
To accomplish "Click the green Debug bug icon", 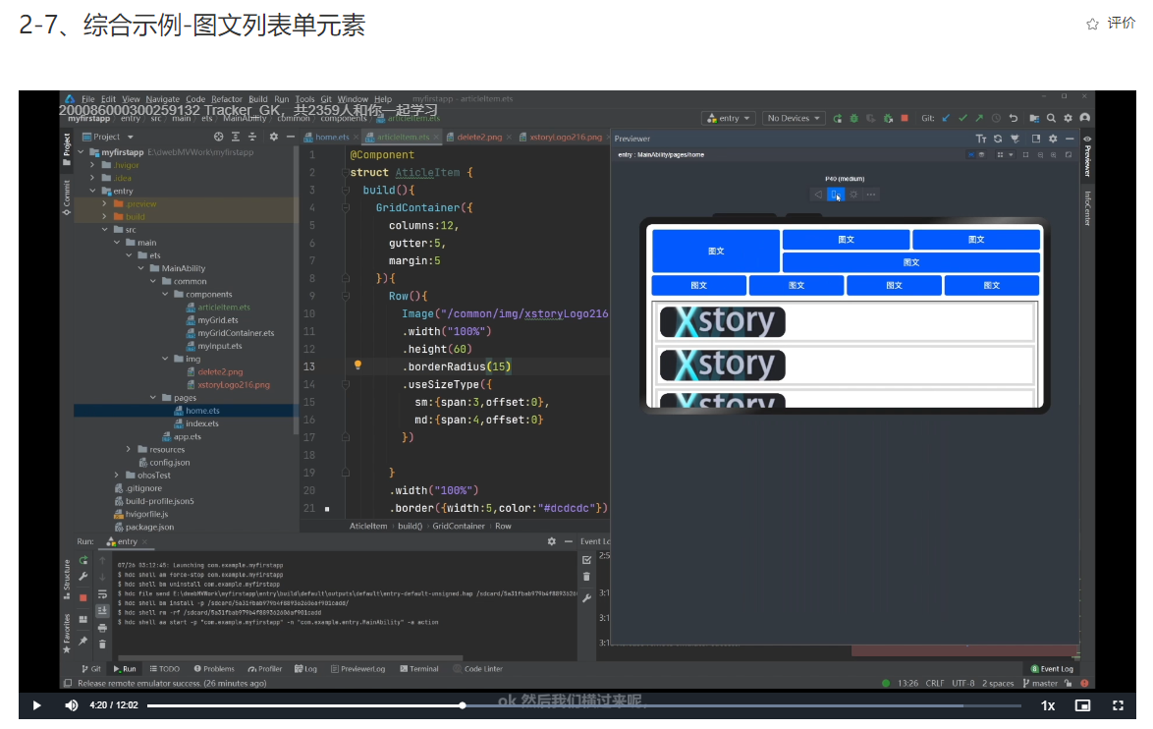I will click(x=854, y=118).
